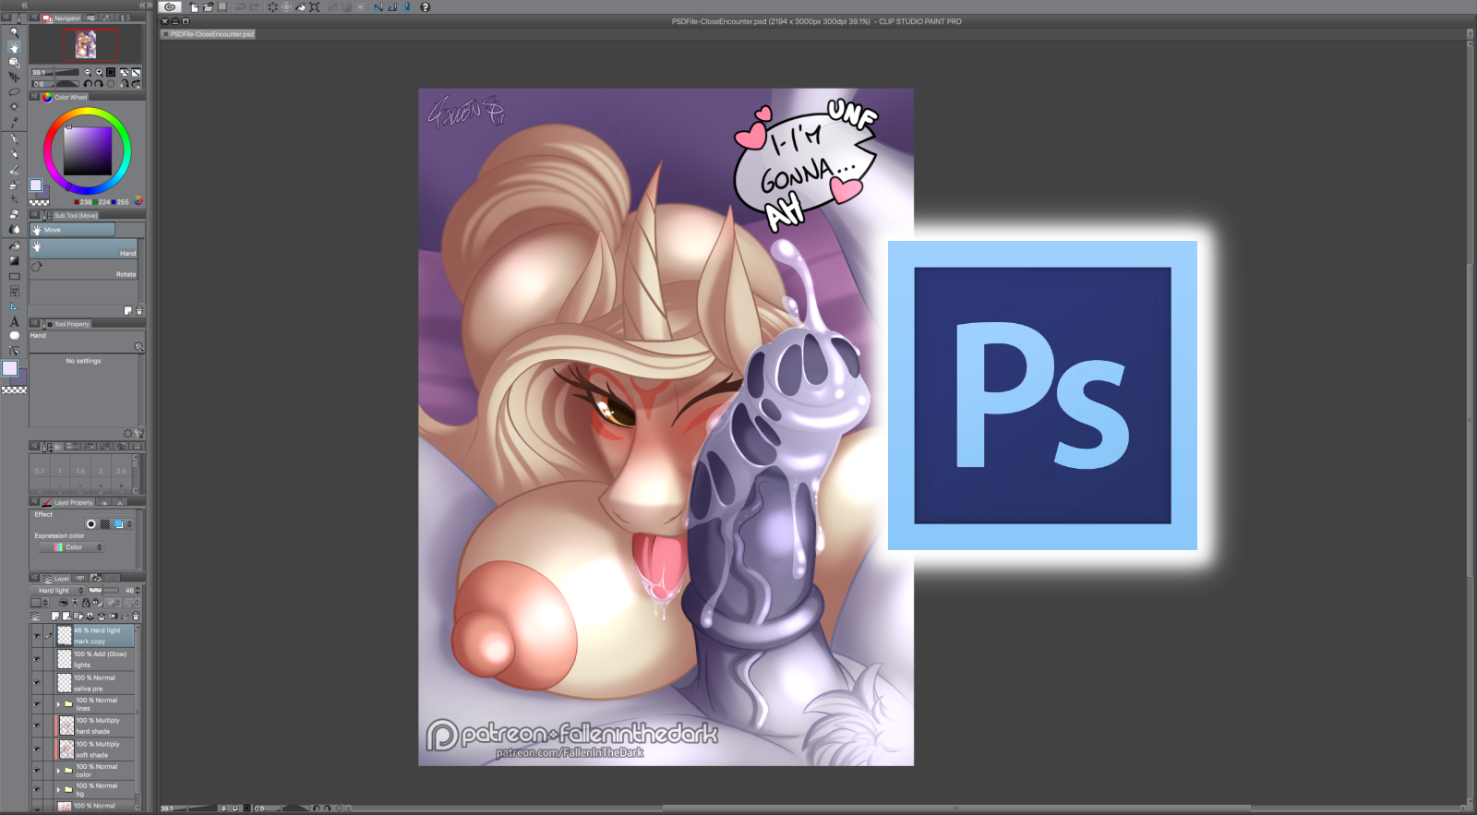Pick a color in the Color Wheel square
The height and width of the screenshot is (815, 1477).
88,150
